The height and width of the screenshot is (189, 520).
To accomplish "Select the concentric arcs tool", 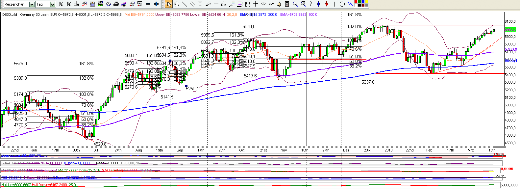I will (x=263, y=4).
